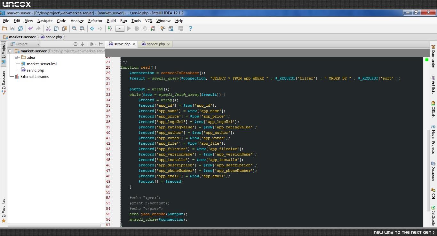Open Project Structure icon

(171, 28)
